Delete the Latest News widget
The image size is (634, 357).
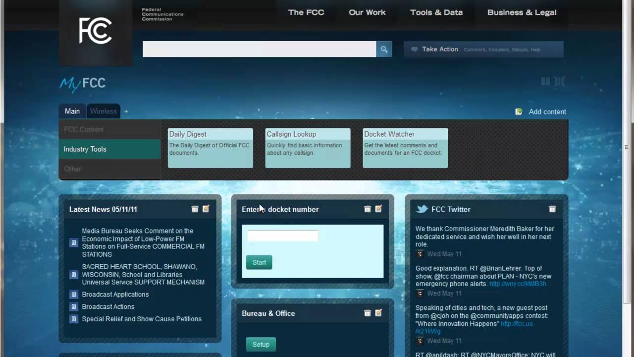click(195, 209)
